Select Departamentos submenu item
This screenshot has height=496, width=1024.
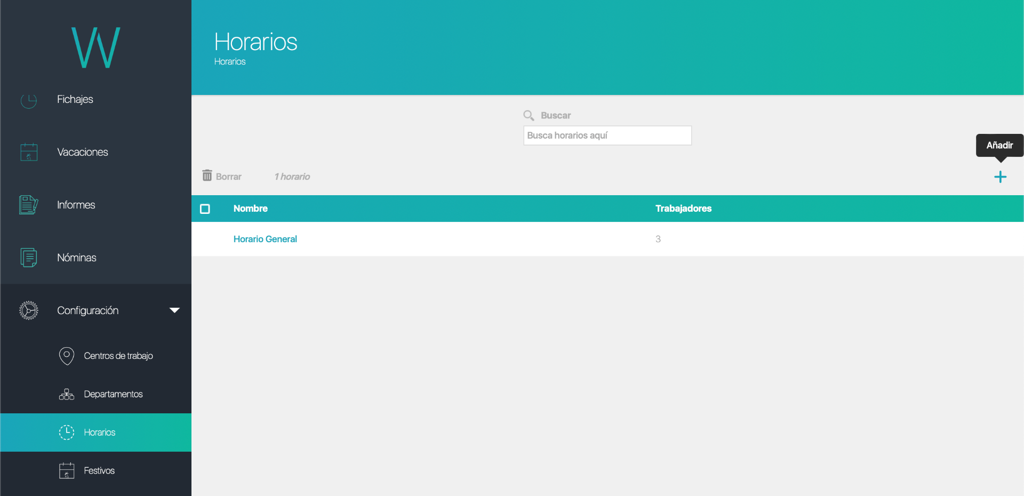pos(114,394)
